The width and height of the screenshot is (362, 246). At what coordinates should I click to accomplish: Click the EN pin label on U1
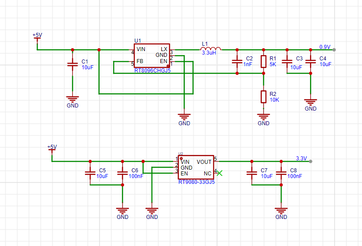pyautogui.click(x=164, y=61)
